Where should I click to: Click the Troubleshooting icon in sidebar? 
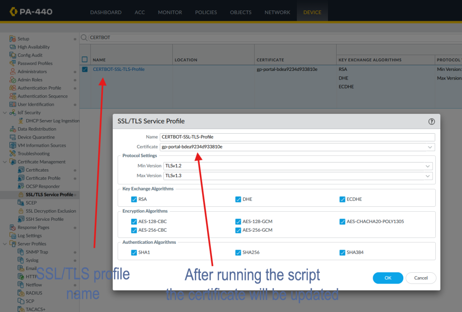pyautogui.click(x=13, y=154)
